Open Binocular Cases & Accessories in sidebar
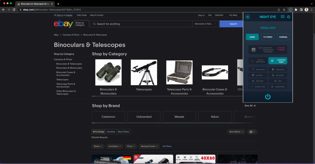Image resolution: width=315 pixels, height=164 pixels. [66, 74]
